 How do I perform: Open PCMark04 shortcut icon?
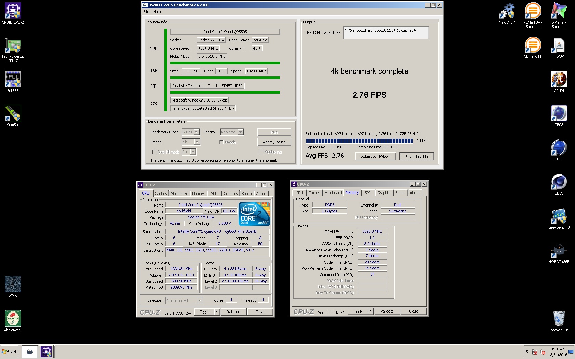533,16
